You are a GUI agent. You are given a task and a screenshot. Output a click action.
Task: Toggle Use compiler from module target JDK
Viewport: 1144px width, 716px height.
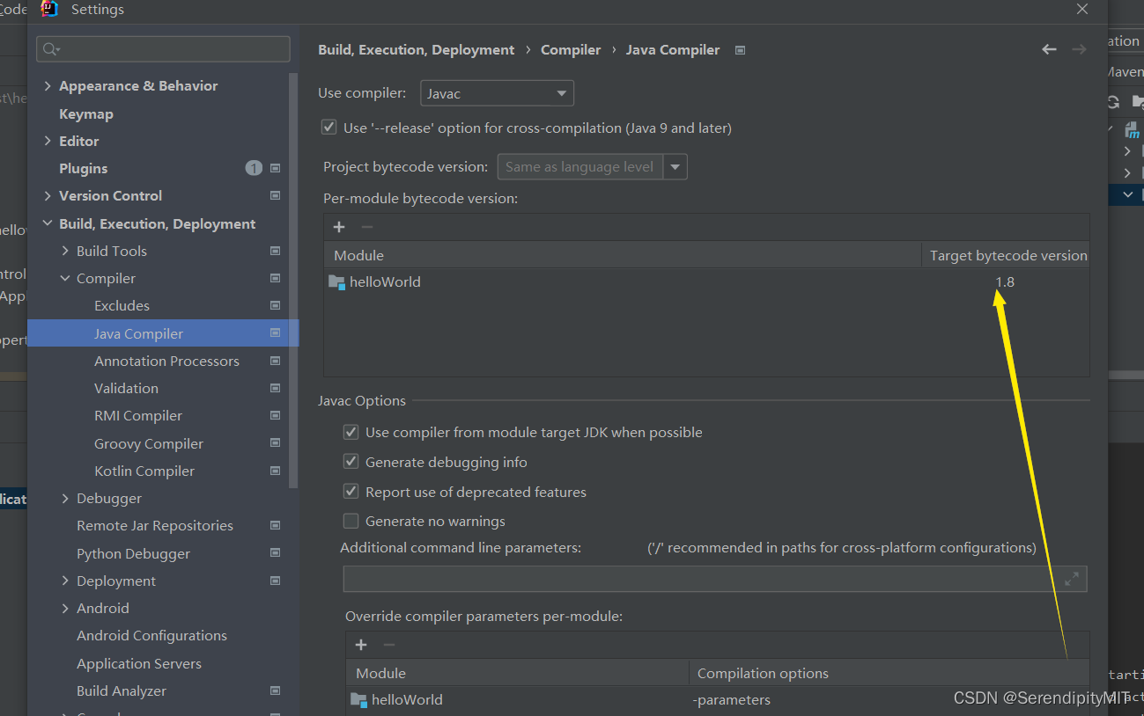click(x=351, y=432)
